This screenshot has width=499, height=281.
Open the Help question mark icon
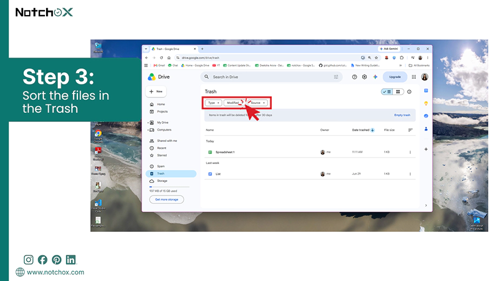354,77
